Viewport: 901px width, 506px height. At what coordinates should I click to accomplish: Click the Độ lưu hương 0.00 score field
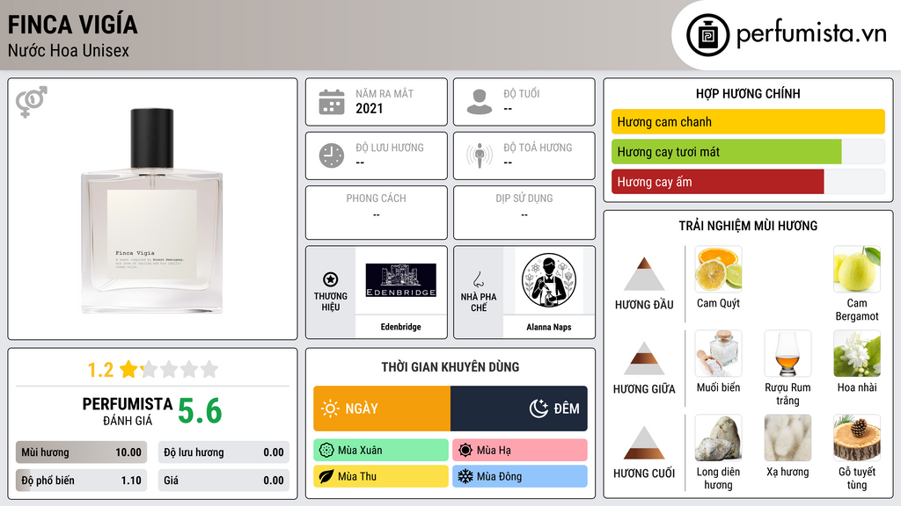[x=223, y=452]
